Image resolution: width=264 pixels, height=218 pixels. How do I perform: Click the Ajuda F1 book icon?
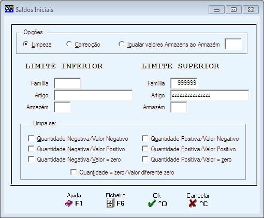(x=69, y=204)
